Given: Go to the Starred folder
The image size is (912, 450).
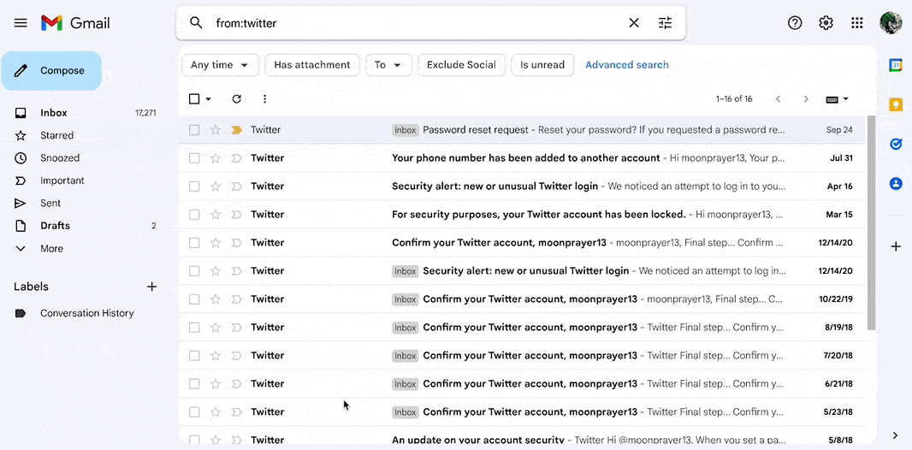Looking at the screenshot, I should [56, 135].
